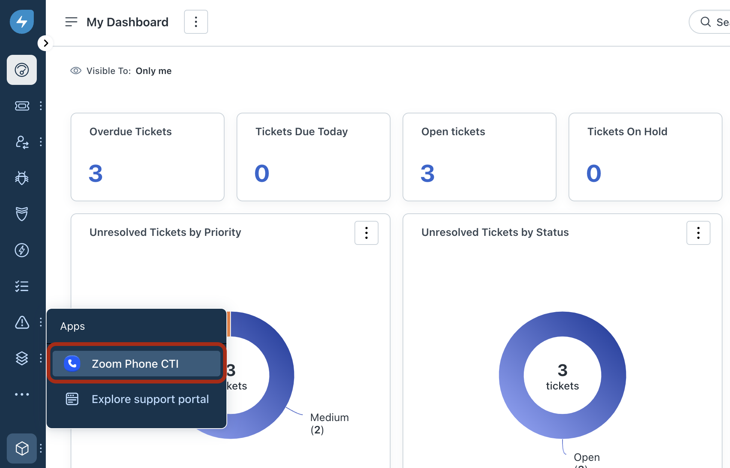Image resolution: width=730 pixels, height=468 pixels.
Task: Open the Tickets icon in sidebar
Action: (x=22, y=106)
